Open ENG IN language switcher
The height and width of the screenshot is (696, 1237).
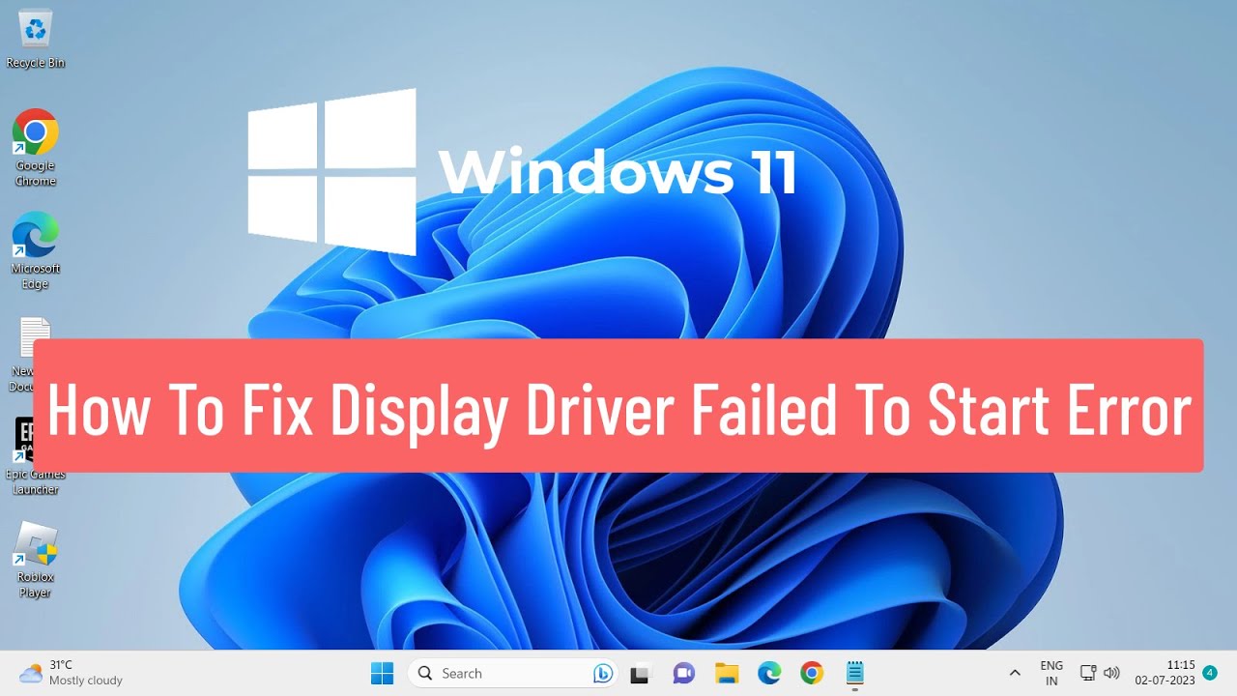(x=1051, y=673)
